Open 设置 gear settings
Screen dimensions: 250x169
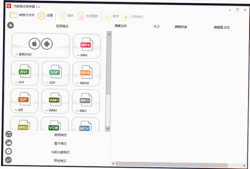point(45,15)
